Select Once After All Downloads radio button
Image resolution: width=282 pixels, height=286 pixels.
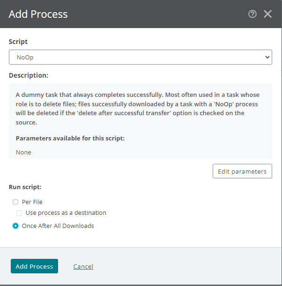click(x=15, y=226)
